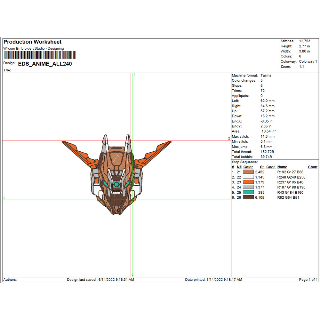320x320 pixels.
Task: Click the Code column header
Action: (271, 167)
